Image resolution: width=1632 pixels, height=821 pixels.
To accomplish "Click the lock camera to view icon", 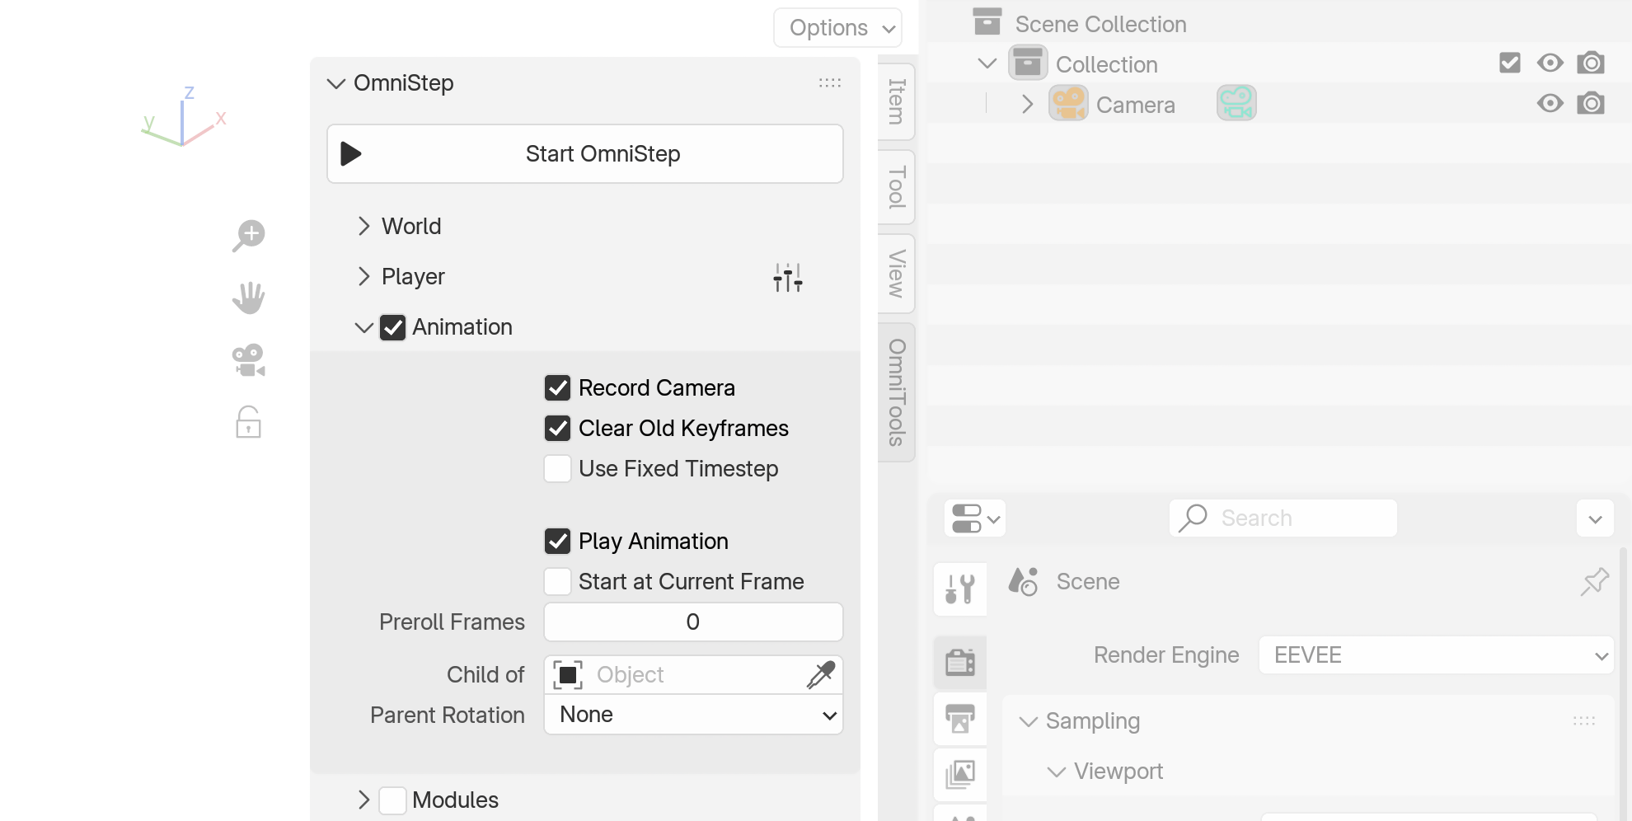I will 248,422.
